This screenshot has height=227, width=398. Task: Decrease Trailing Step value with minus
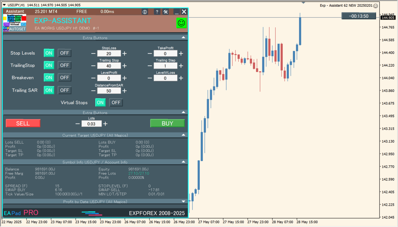tap(150, 66)
